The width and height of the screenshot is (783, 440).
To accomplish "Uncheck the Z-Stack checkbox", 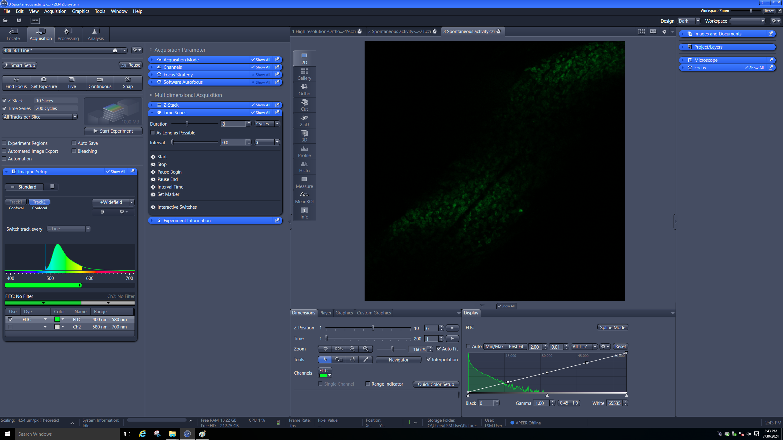I will point(4,101).
